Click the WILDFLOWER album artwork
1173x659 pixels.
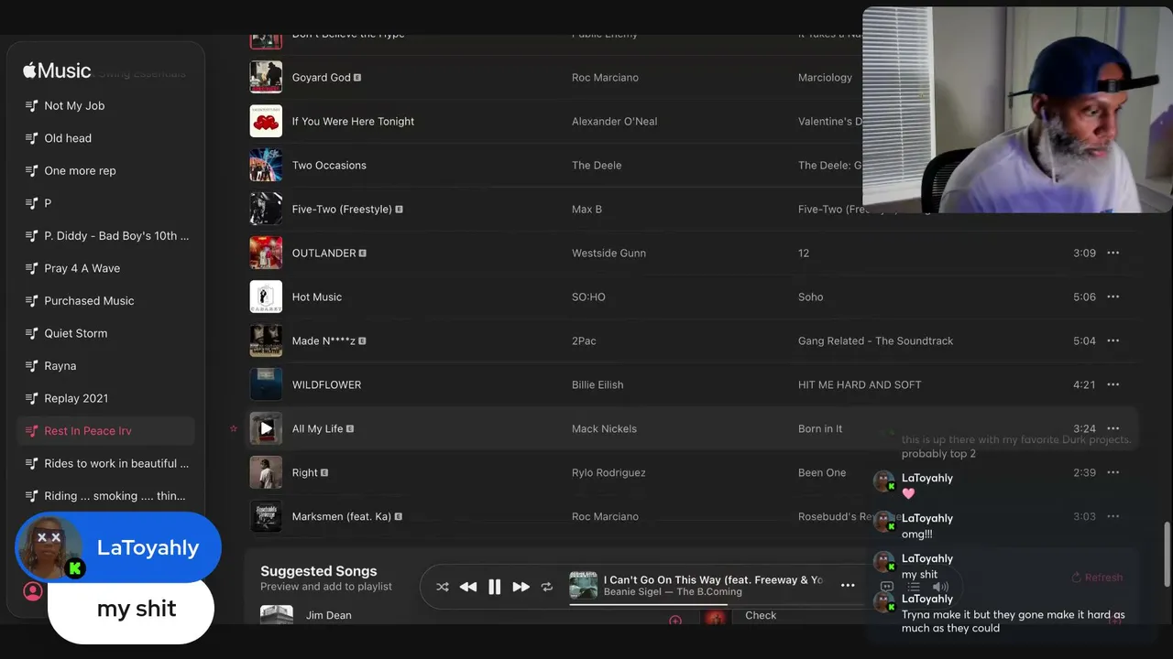tap(266, 384)
